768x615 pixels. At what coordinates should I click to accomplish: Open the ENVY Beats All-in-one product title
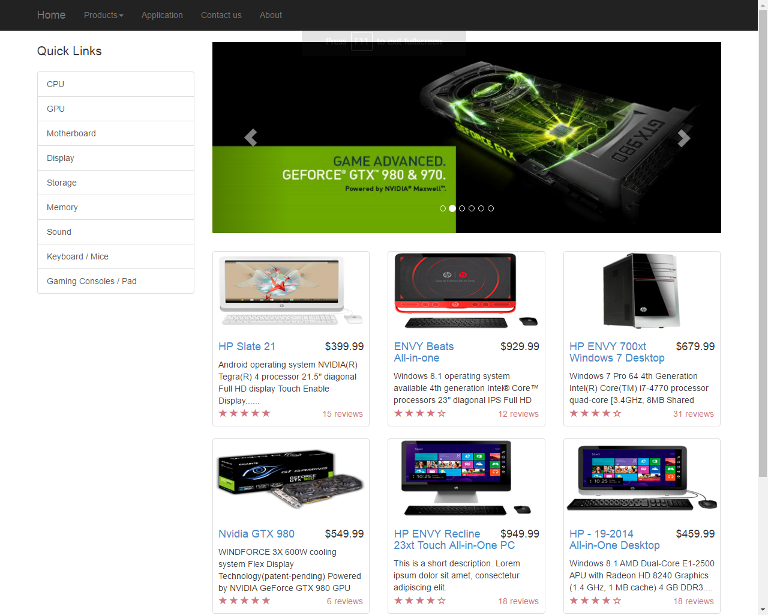coord(424,352)
